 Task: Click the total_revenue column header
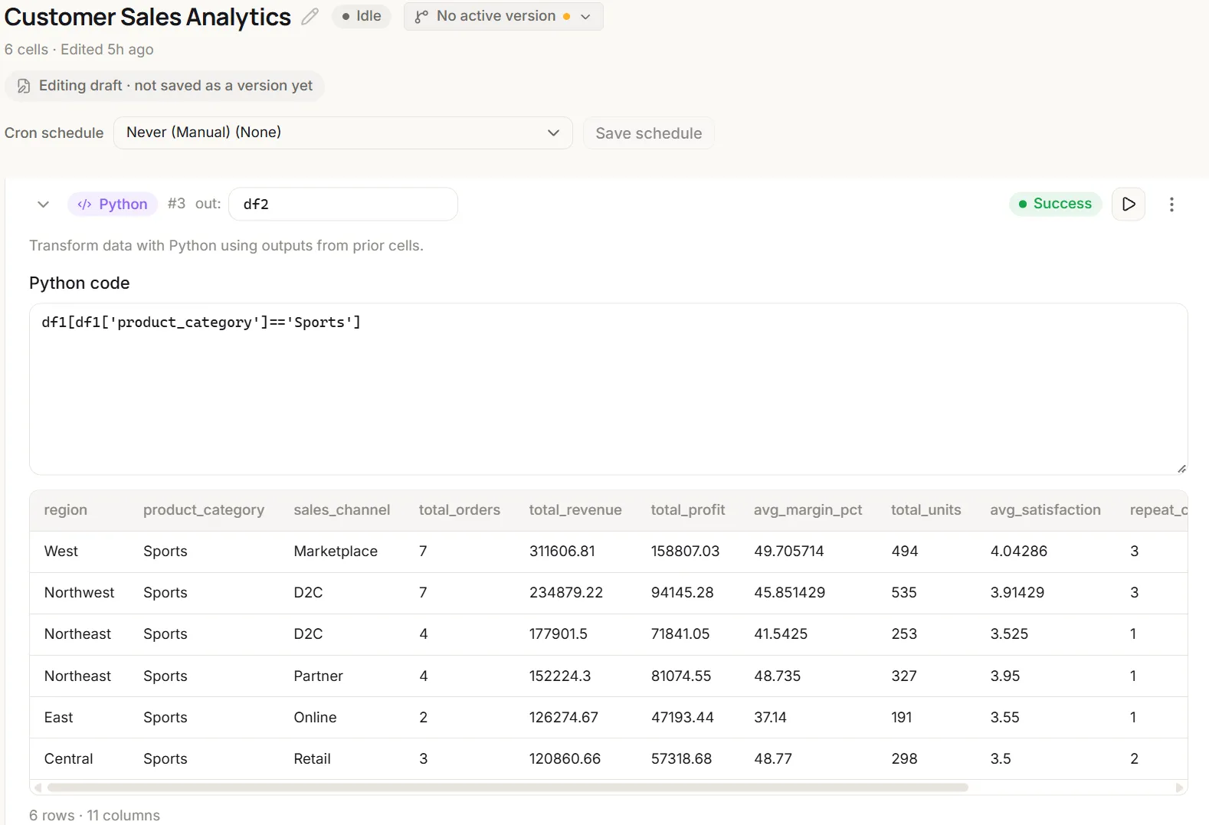pos(575,510)
